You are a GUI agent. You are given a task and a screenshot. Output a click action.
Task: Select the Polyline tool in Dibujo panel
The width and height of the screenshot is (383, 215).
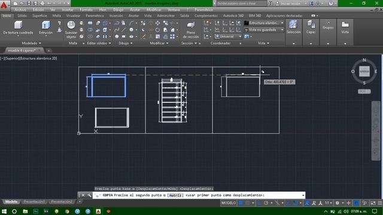pos(117,23)
